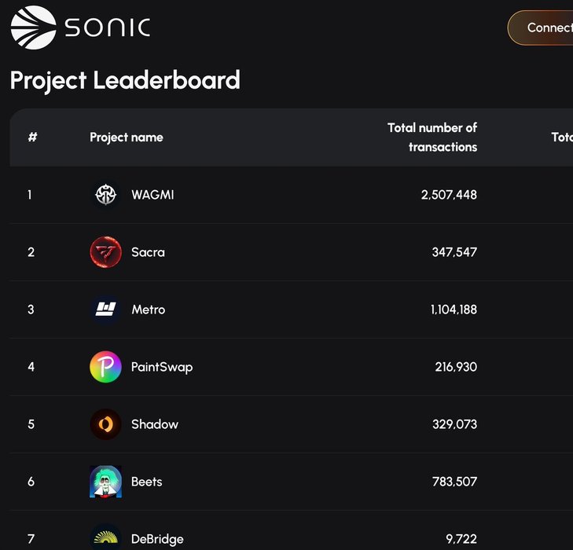Click the Connect wallet button
This screenshot has width=573, height=550.
coord(541,27)
